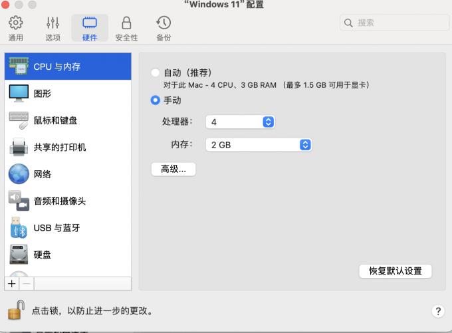Image resolution: width=452 pixels, height=333 pixels.
Task: Open 鼠标和键盘 keyboard settings icon
Action: pyautogui.click(x=19, y=120)
